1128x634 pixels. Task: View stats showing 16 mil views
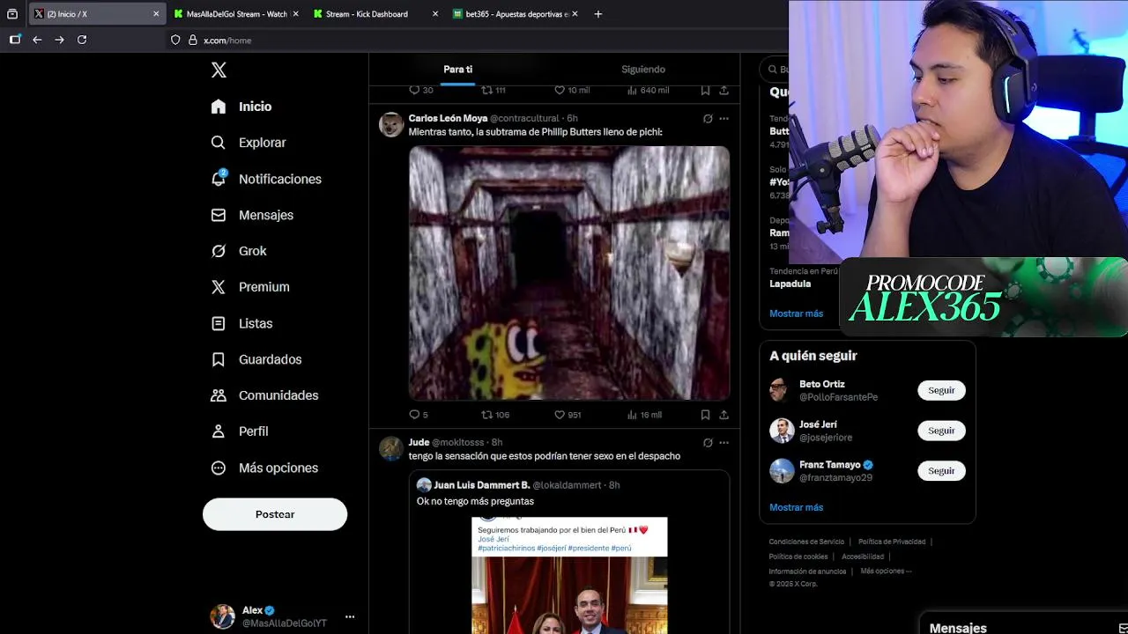[644, 415]
